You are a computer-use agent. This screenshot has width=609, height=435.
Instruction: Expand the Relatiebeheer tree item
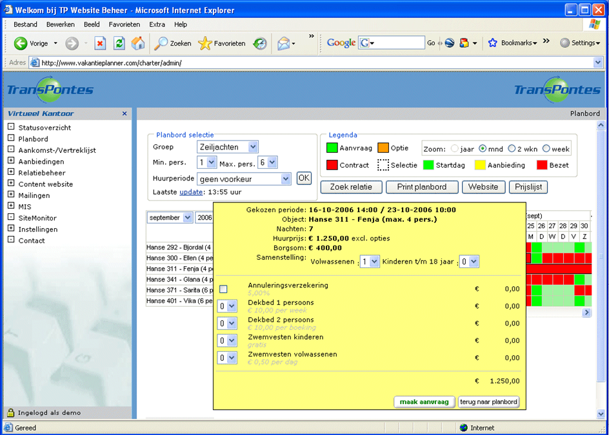[x=11, y=173]
